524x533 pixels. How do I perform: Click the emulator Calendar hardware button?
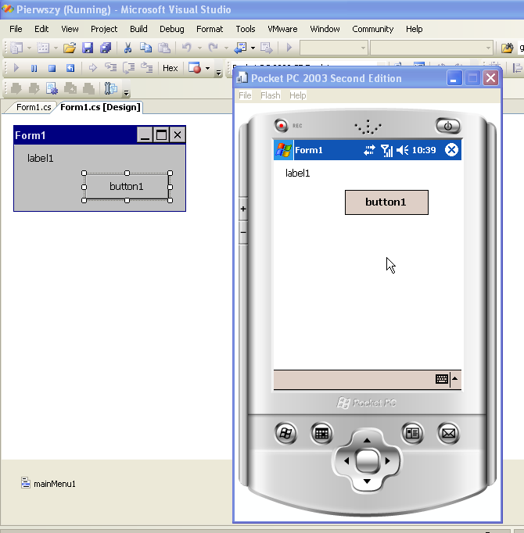(321, 433)
